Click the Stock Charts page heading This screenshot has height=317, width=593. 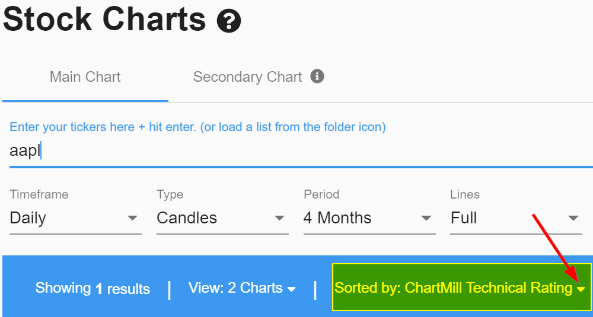click(x=104, y=19)
